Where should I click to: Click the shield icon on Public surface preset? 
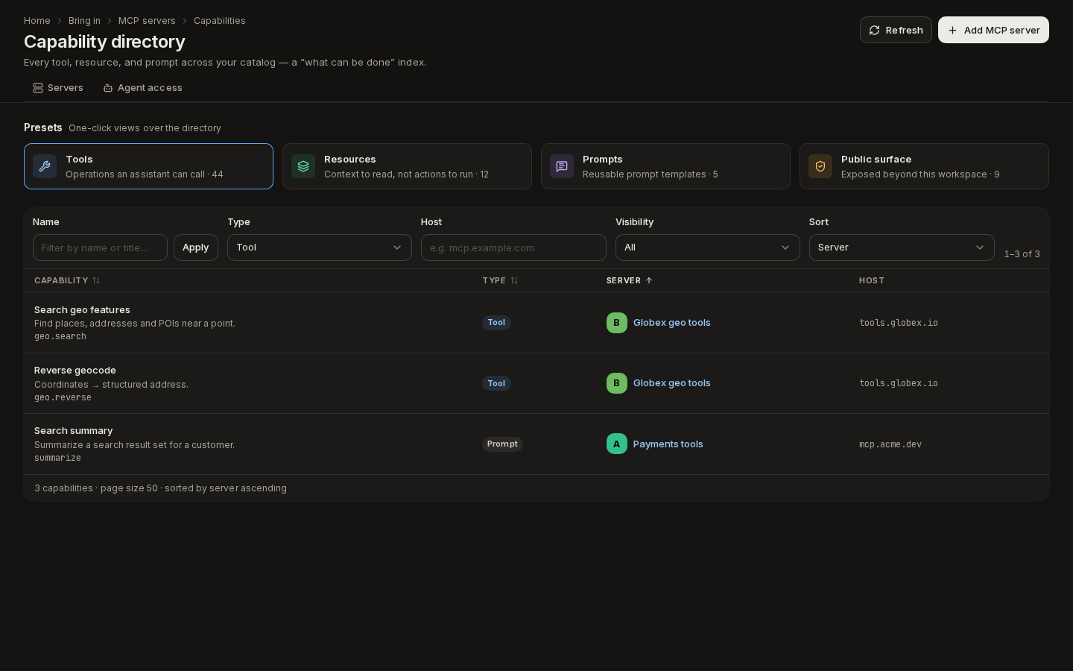[820, 166]
